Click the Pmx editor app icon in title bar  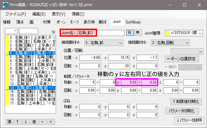point(5,5)
